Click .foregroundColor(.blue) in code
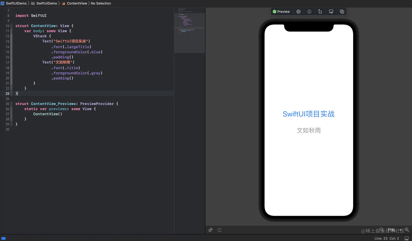This screenshot has height=241, width=412. click(x=77, y=52)
